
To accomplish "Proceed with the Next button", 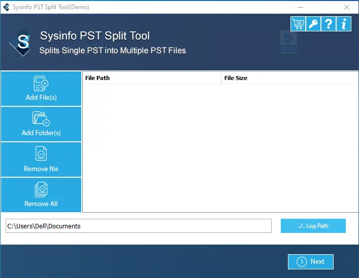I will (310, 262).
